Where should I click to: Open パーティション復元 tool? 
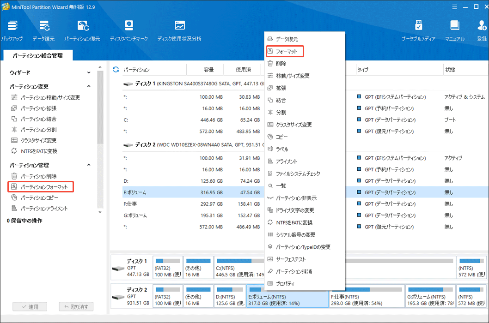[82, 31]
